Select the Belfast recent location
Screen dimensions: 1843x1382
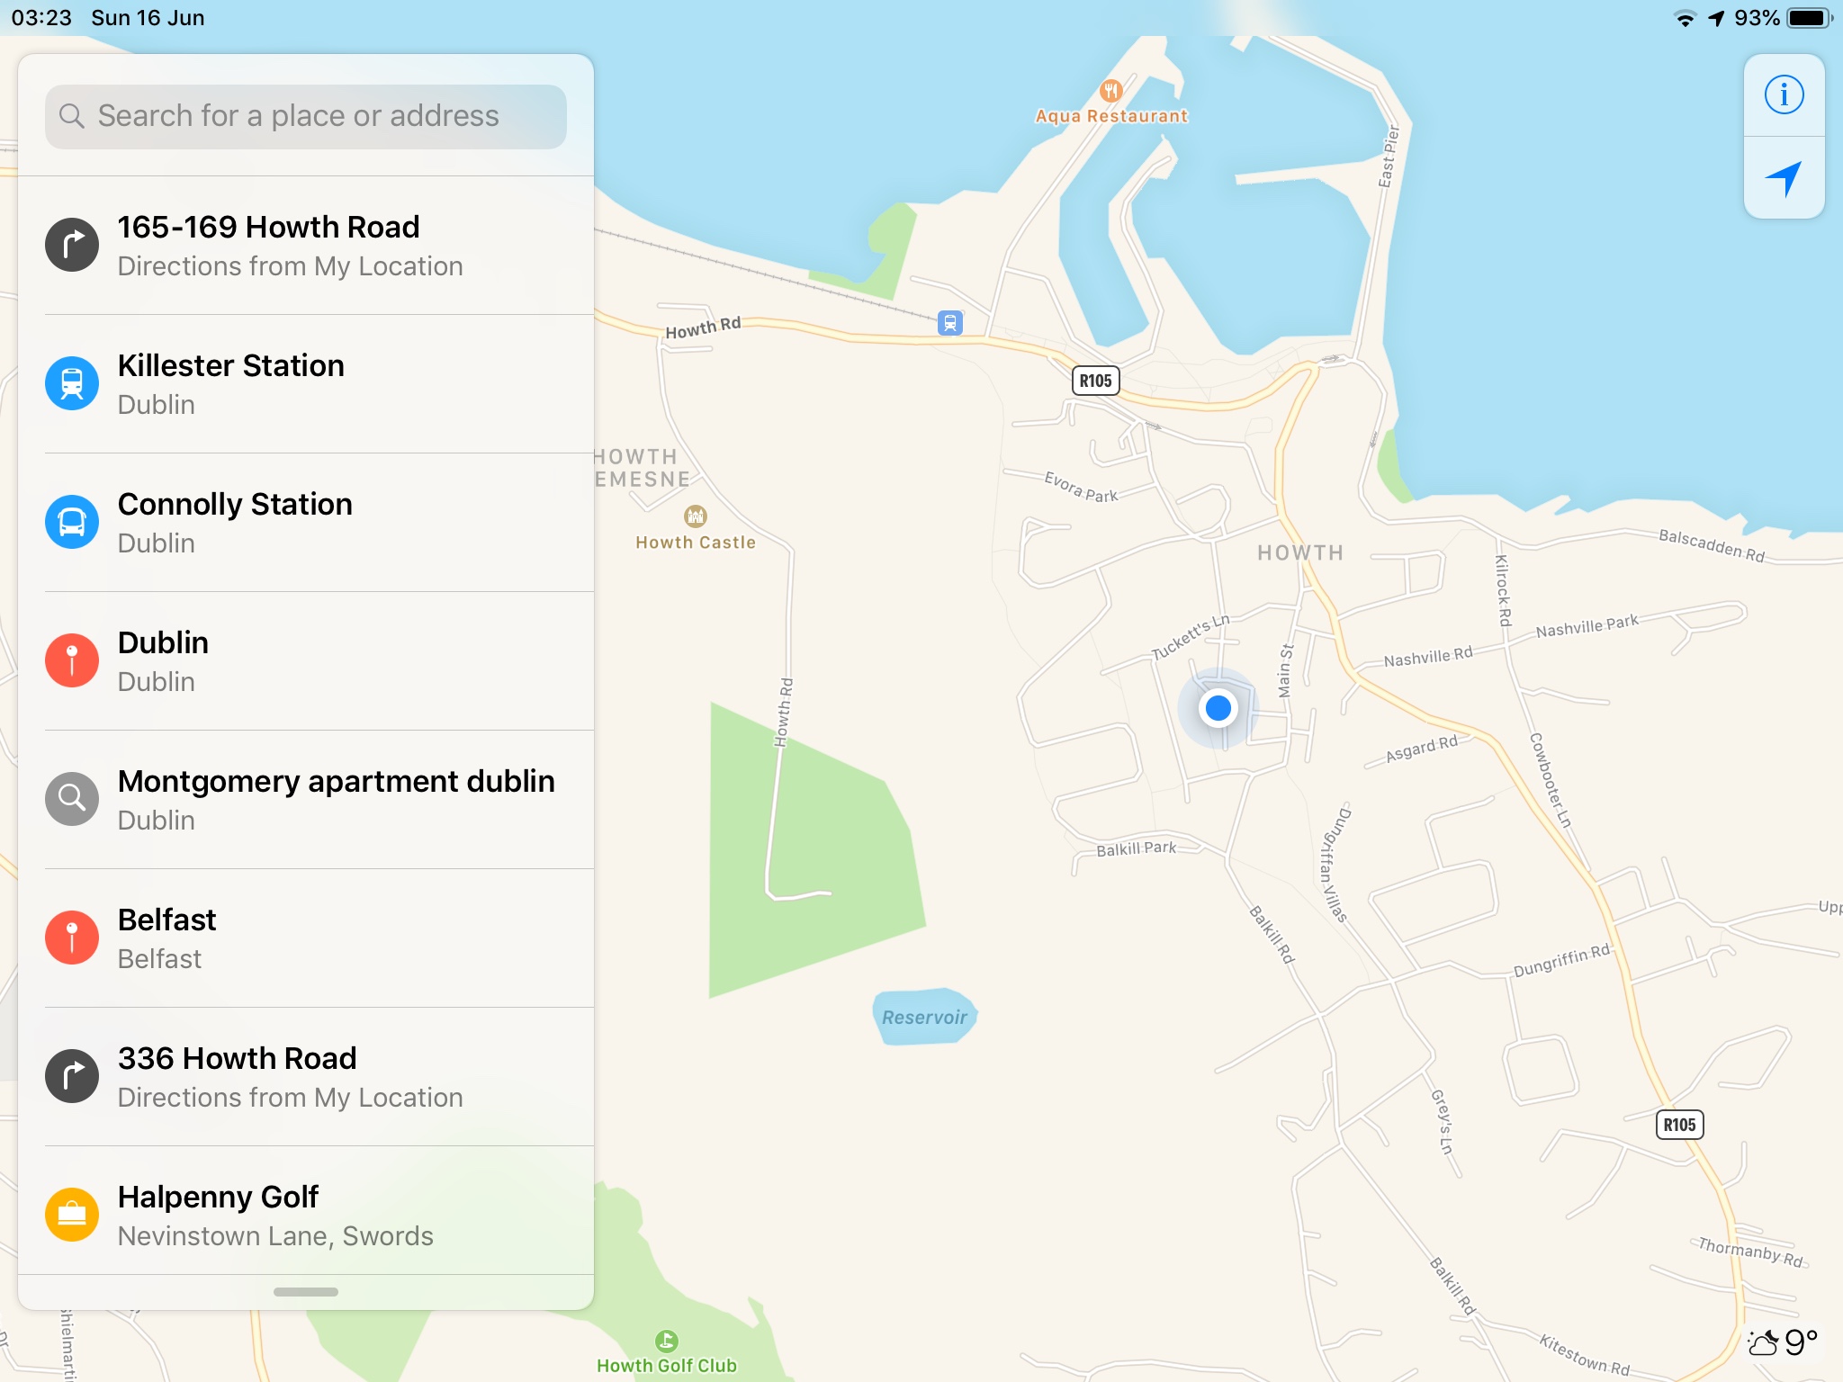point(306,938)
